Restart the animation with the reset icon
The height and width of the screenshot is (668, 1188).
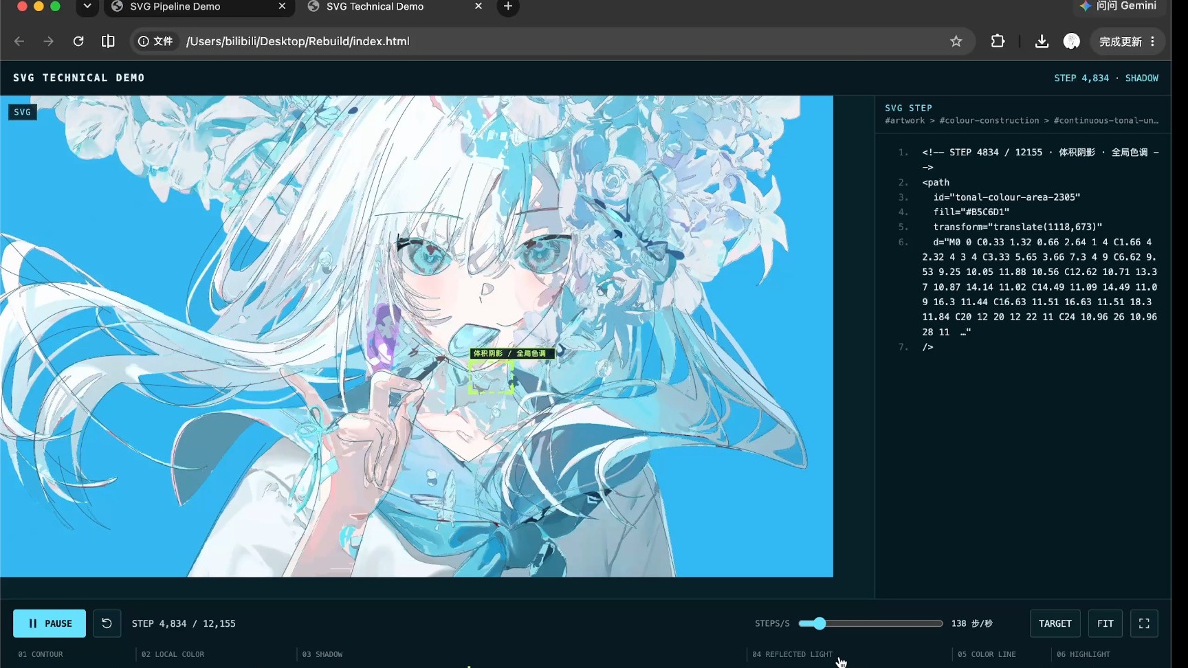pyautogui.click(x=107, y=623)
